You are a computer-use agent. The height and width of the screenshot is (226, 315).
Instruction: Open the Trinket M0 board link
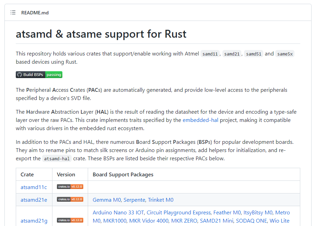point(161,200)
